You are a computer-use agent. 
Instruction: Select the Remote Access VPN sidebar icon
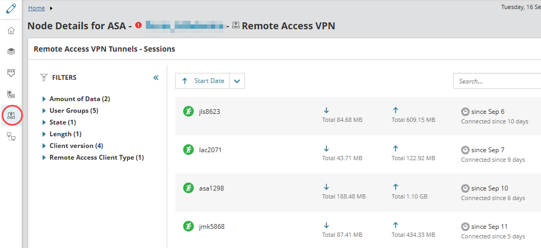(x=11, y=115)
